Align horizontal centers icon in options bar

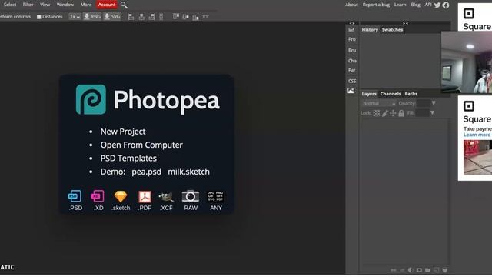click(141, 17)
